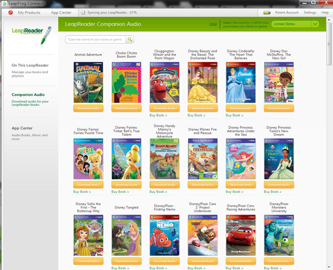This screenshot has width=333, height=270.
Task: Download audio for Disney Tangled
Action: [127, 261]
